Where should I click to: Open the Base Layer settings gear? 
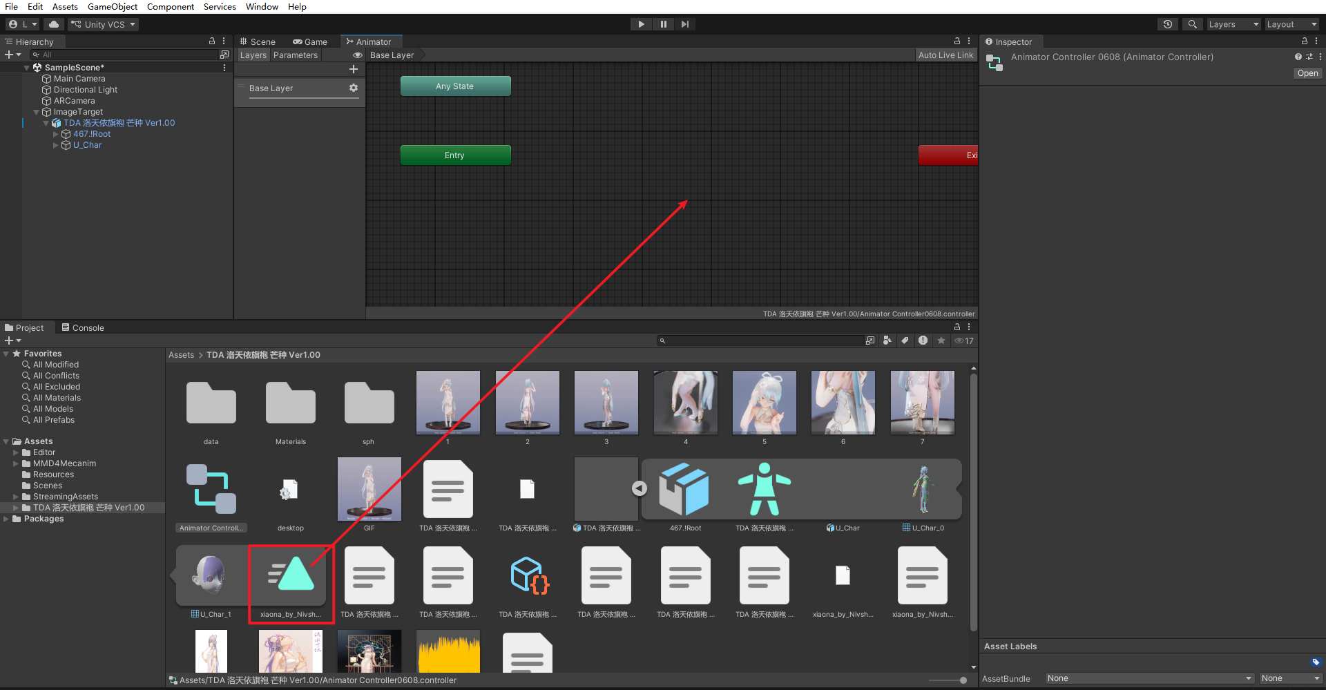pos(354,88)
